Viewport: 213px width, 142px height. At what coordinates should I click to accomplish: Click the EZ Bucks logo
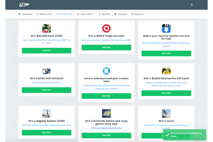click(x=24, y=5)
